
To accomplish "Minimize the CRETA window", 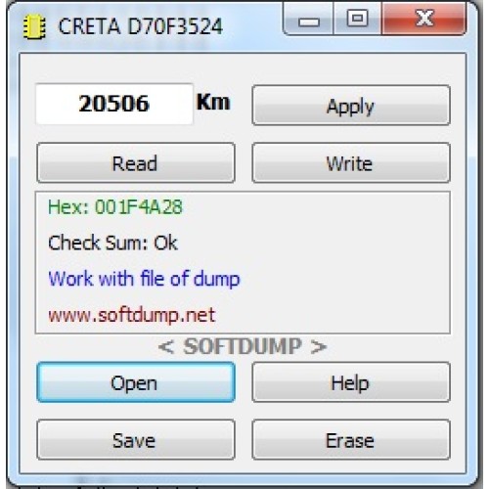I will (308, 19).
